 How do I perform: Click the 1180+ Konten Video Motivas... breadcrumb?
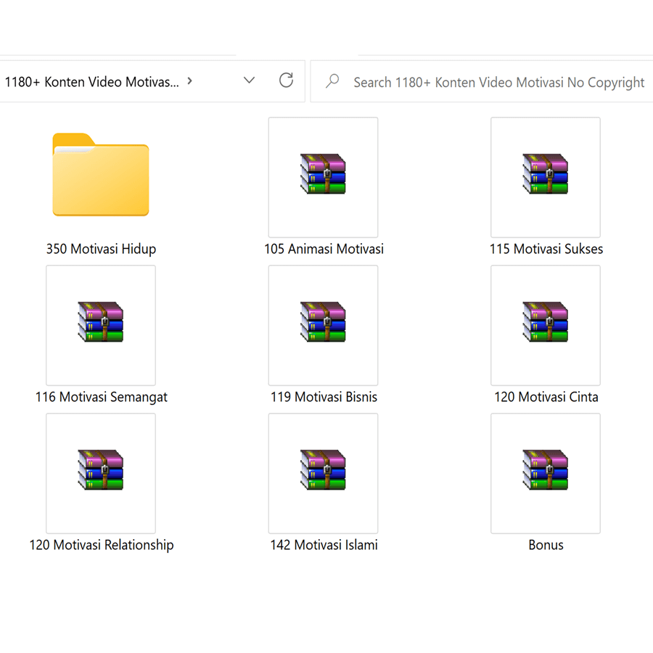tap(91, 82)
